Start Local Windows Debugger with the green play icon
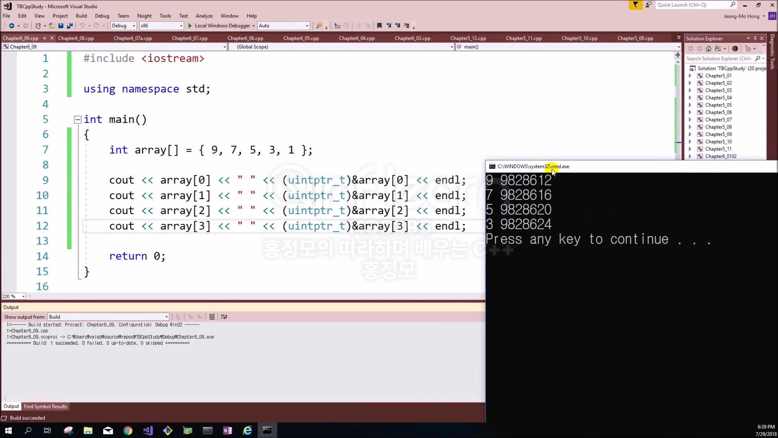Image resolution: width=778 pixels, height=438 pixels. (x=190, y=26)
